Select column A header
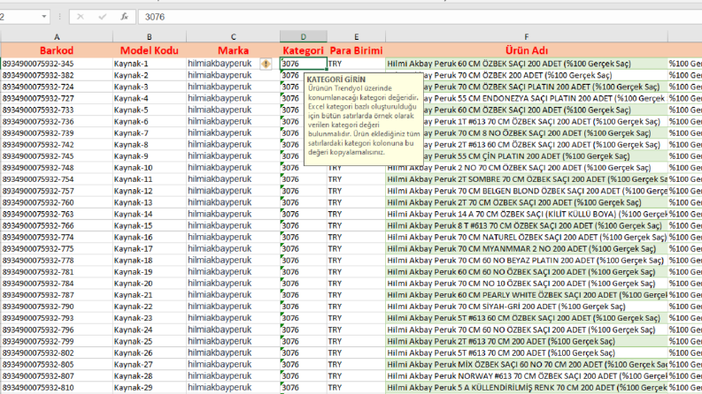The height and width of the screenshot is (394, 702). [x=57, y=36]
